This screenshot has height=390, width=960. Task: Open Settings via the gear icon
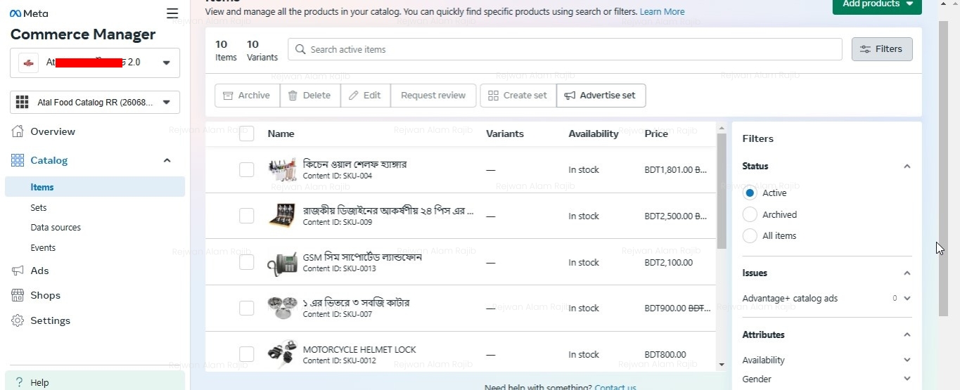(x=18, y=320)
